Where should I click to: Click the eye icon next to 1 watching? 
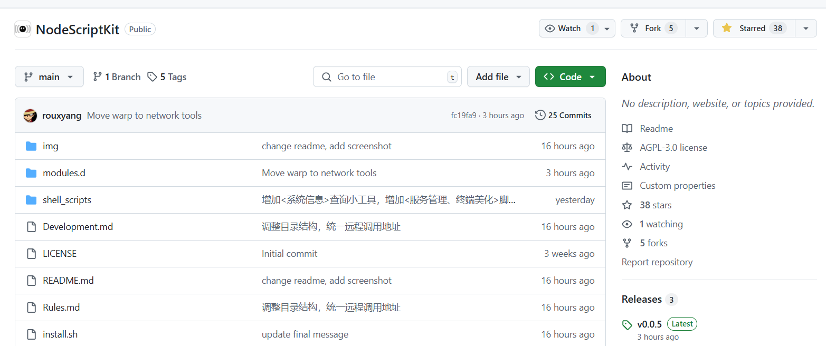click(x=627, y=224)
